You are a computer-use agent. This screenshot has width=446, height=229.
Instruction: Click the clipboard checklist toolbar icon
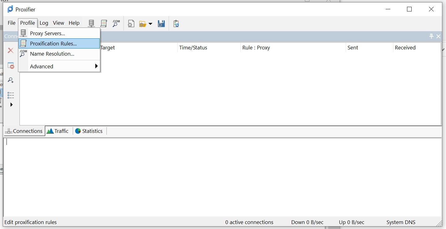tap(176, 24)
